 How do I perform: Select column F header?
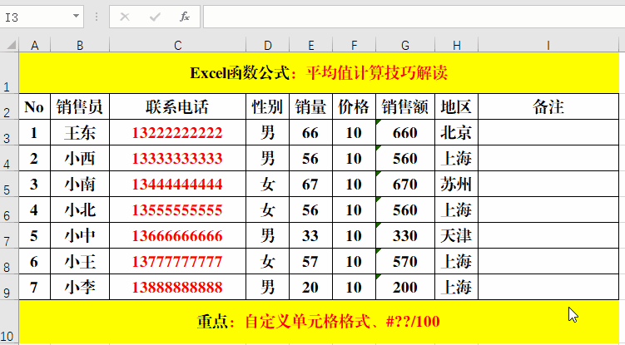[x=354, y=45]
